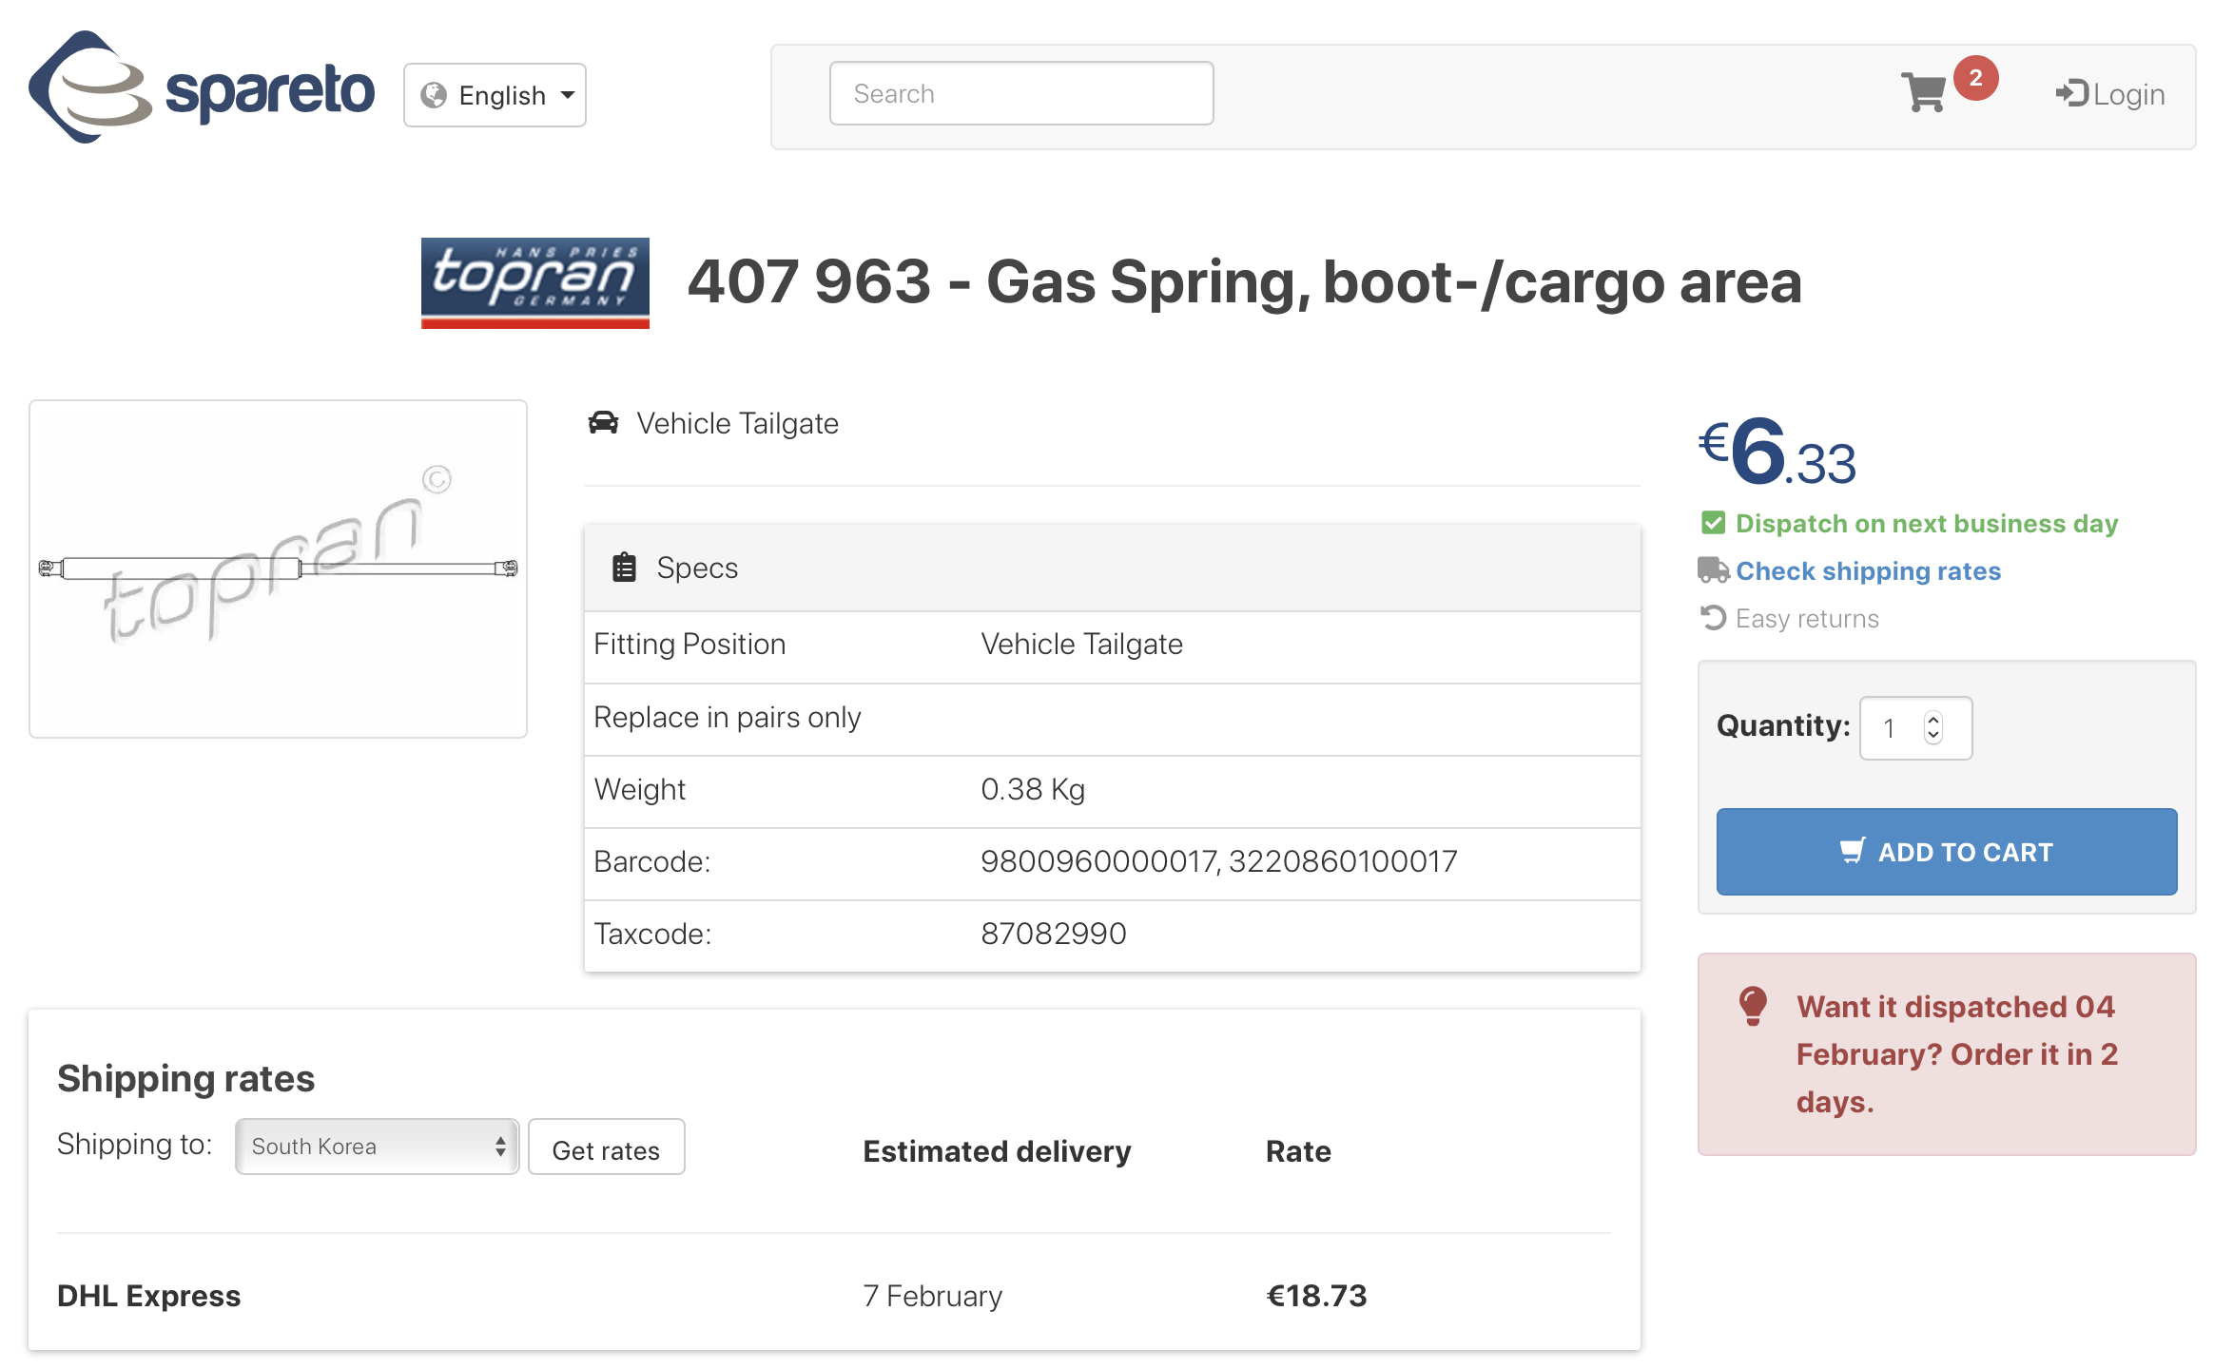The image size is (2214, 1369).
Task: Open Check shipping rates link
Action: pos(1868,570)
